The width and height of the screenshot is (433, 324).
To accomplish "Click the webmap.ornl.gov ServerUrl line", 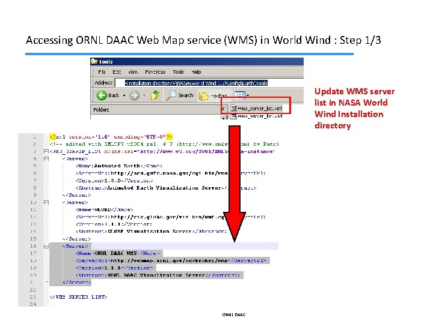I will 171,260.
